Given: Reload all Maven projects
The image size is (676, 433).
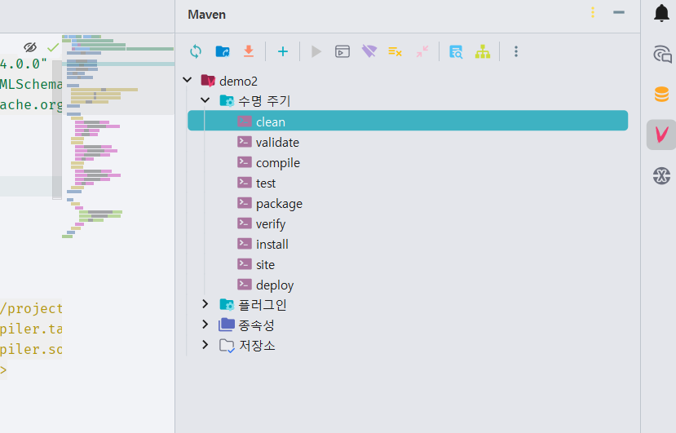Looking at the screenshot, I should pyautogui.click(x=196, y=51).
